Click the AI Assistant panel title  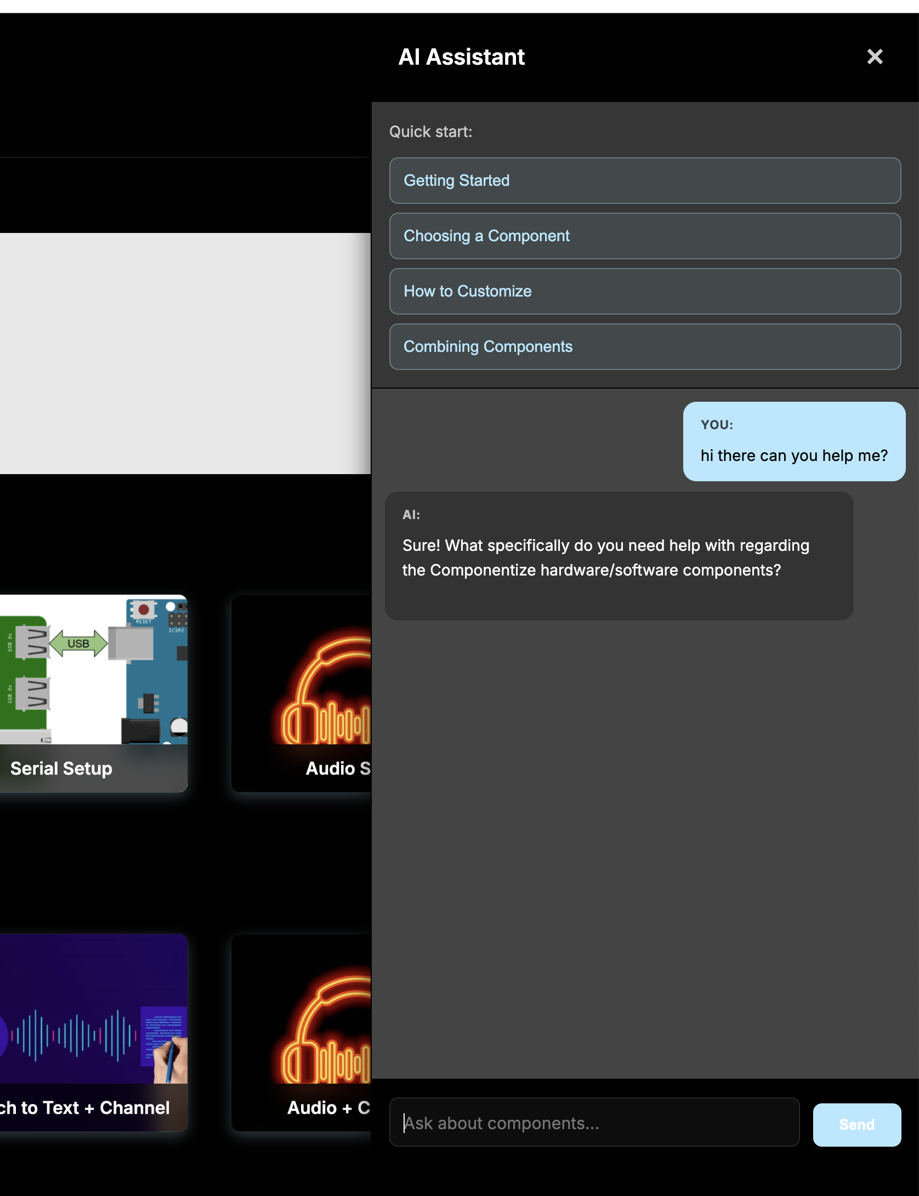(461, 57)
